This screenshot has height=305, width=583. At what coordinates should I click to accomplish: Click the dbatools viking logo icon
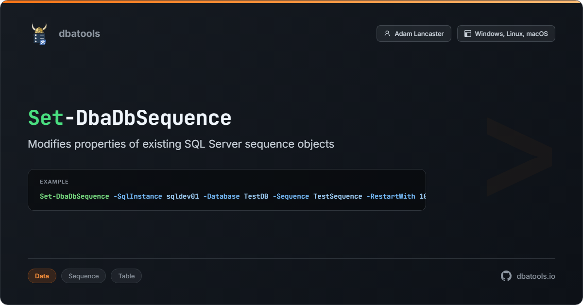(39, 34)
